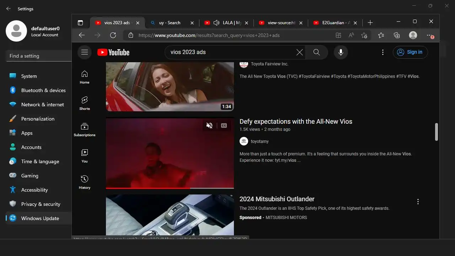The image size is (455, 256).
Task: Open the Defy expectations video preview
Action: pos(170,153)
